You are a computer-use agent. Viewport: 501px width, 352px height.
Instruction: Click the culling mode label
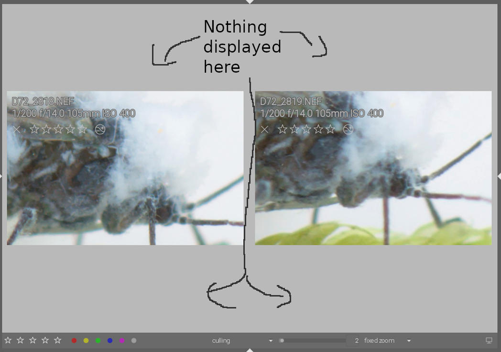[220, 340]
